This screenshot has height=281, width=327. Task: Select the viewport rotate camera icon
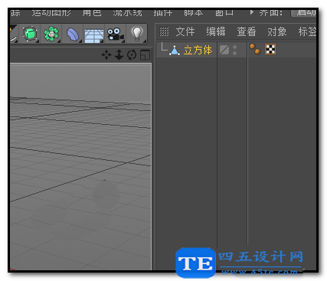(x=132, y=55)
